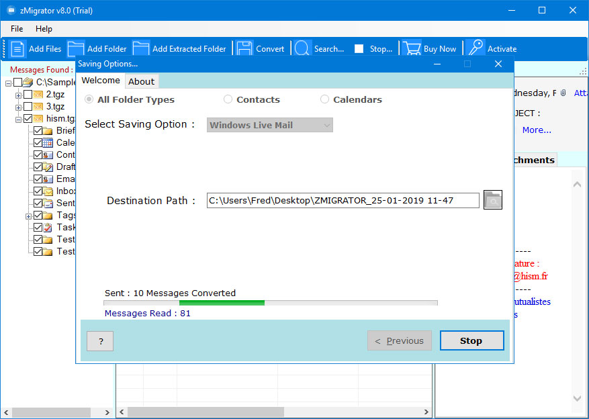This screenshot has width=589, height=419.
Task: Click the Briefcase folder icon in tree
Action: pyautogui.click(x=48, y=131)
